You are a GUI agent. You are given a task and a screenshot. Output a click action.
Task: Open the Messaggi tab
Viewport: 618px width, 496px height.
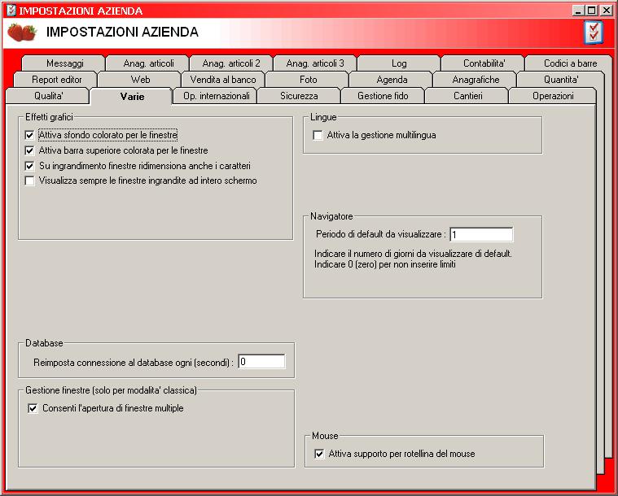point(64,63)
